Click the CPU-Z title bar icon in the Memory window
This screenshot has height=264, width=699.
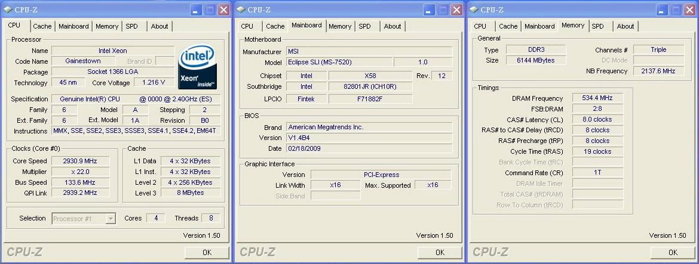tap(474, 10)
